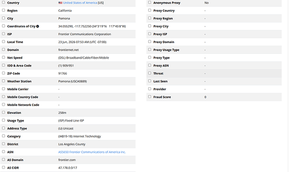Click the Anonymous Proxy value No
The height and width of the screenshot is (172, 300).
pyautogui.click(x=207, y=3)
